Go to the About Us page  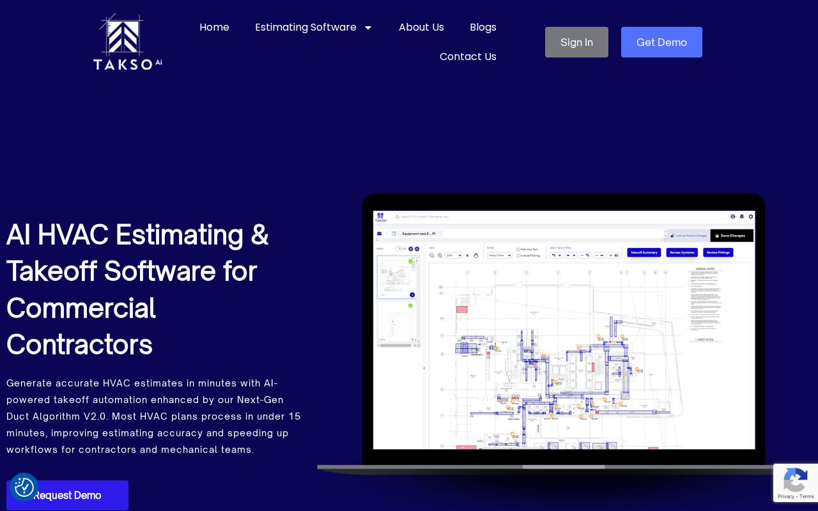[x=421, y=27]
